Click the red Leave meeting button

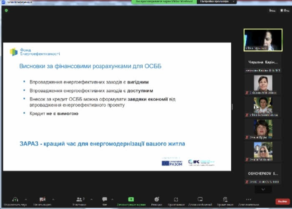point(281,201)
